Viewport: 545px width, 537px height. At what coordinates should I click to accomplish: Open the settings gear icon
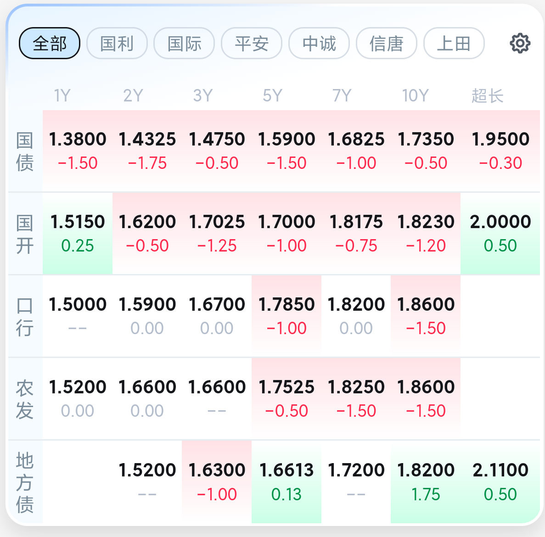pyautogui.click(x=520, y=44)
